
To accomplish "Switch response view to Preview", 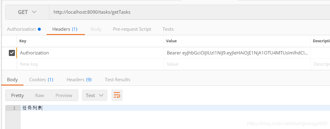I will click(64, 95).
